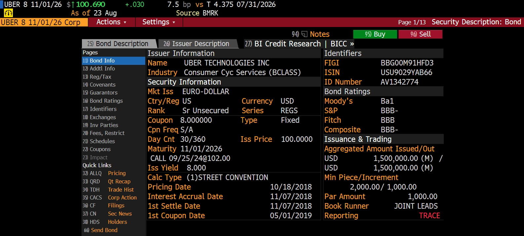Click the Iss Yield value 8.000
Screen dimensions: 524x236
(196, 168)
